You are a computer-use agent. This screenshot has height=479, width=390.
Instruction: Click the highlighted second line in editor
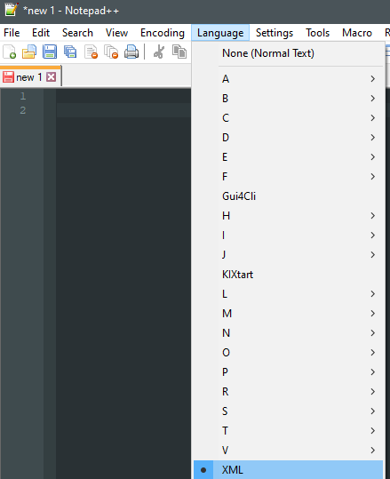coord(123,110)
